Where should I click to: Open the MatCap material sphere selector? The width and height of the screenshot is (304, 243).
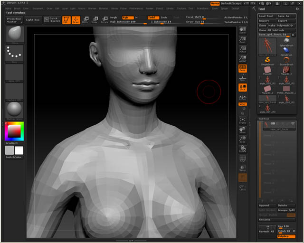(14, 111)
